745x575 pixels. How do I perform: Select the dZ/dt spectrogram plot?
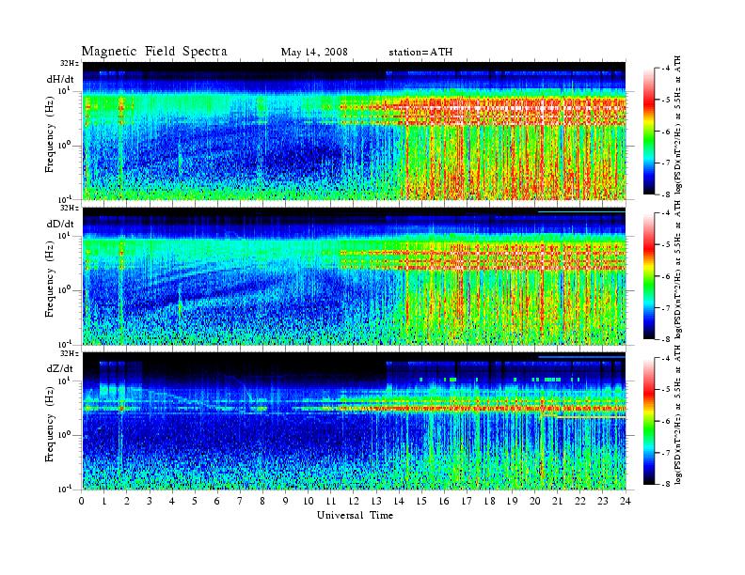click(354, 421)
